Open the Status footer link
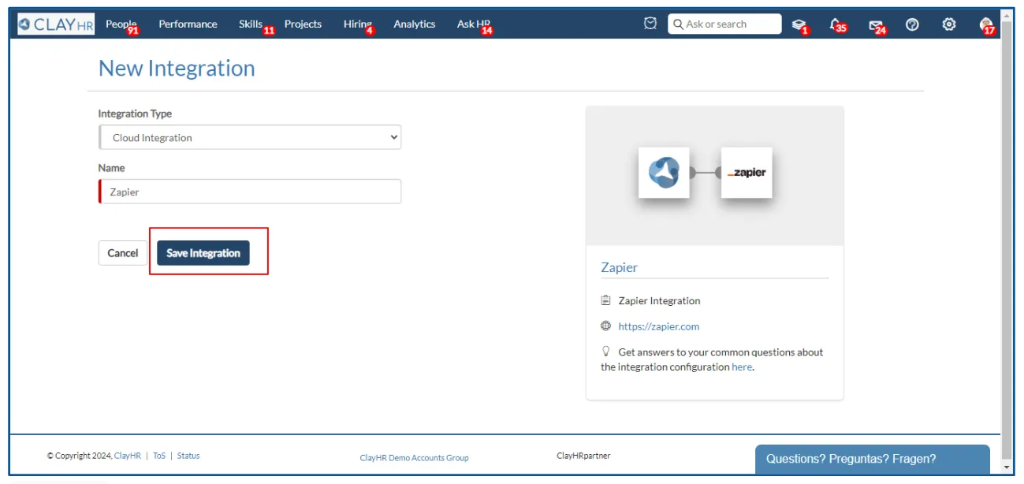 coord(188,456)
